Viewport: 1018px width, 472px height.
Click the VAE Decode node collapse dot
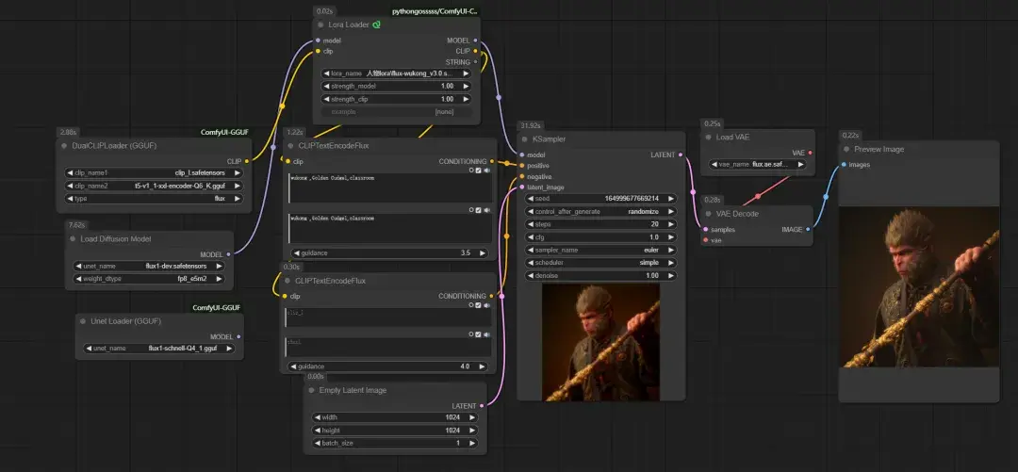[x=708, y=214]
